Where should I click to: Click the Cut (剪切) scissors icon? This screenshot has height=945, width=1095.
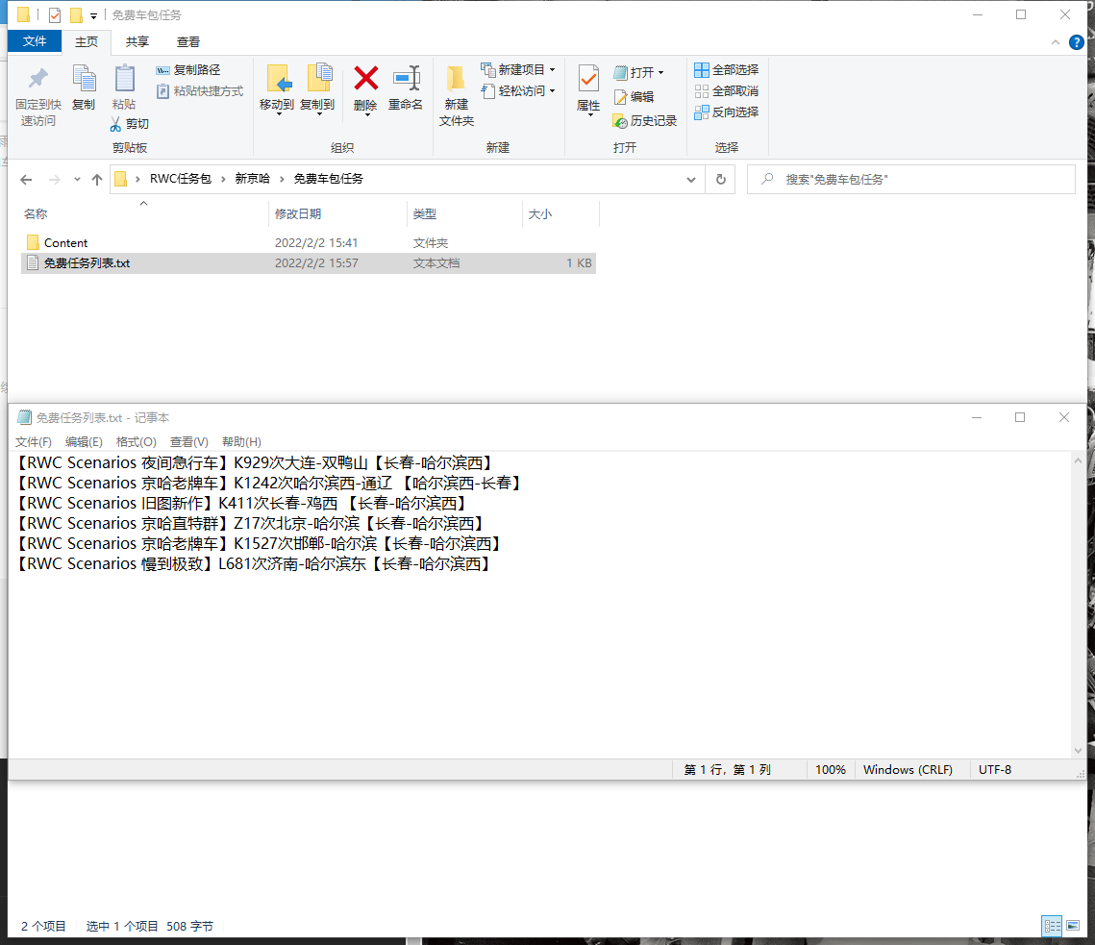tap(115, 124)
